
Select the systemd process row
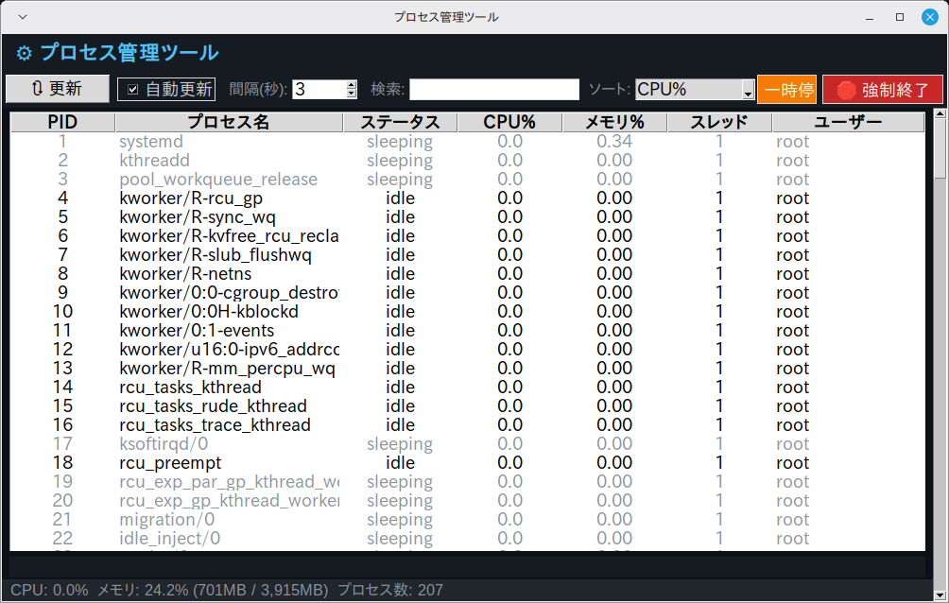click(467, 142)
